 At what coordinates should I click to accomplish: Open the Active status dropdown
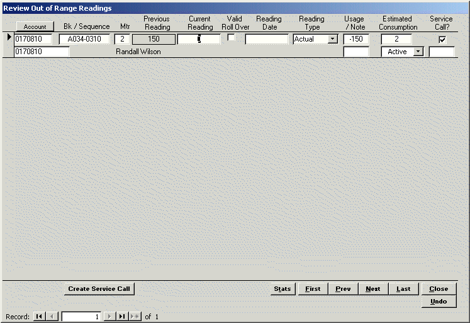tap(418, 52)
